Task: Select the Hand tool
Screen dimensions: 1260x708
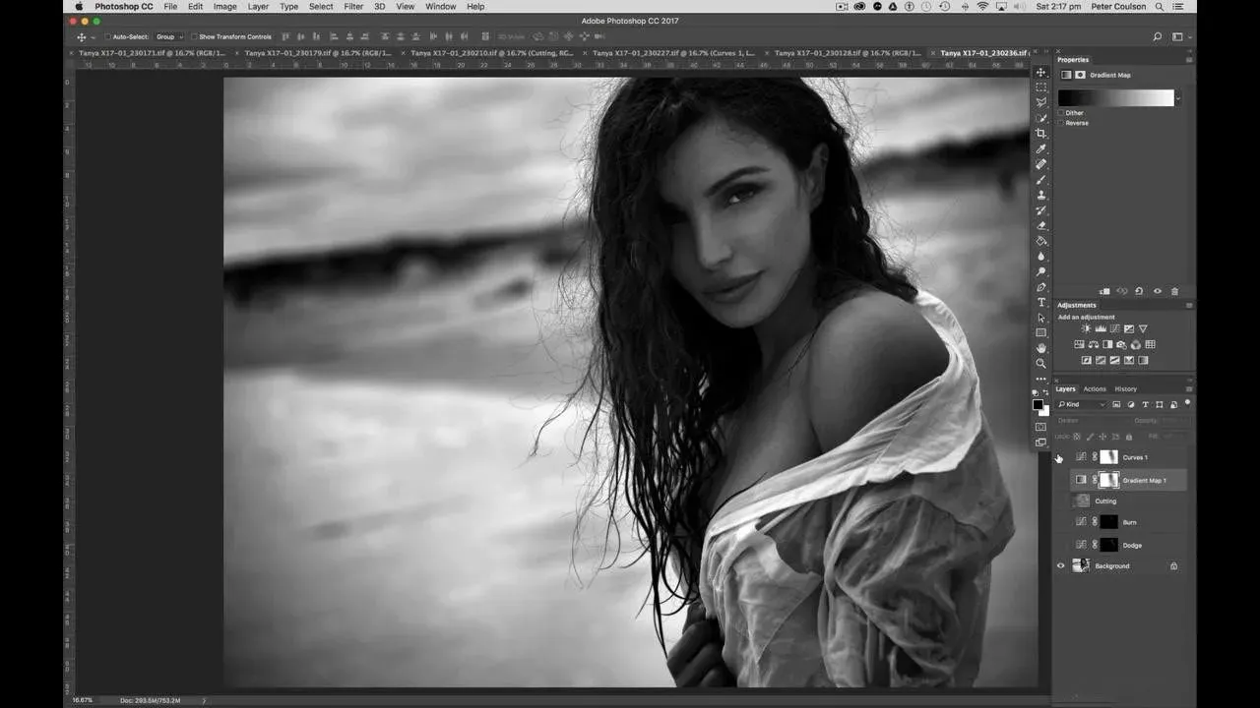Action: [1041, 348]
